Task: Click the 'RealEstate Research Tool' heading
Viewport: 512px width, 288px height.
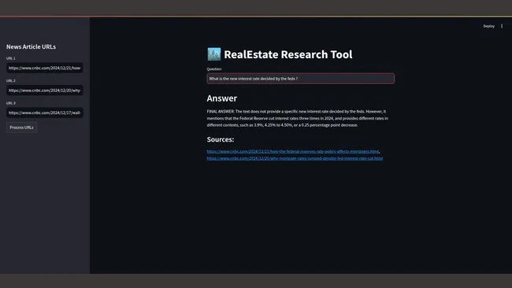Action: click(288, 54)
